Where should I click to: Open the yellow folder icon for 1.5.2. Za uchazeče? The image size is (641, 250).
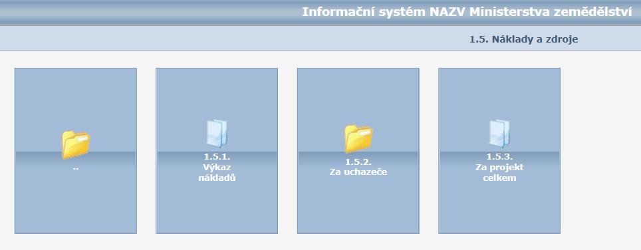(358, 139)
